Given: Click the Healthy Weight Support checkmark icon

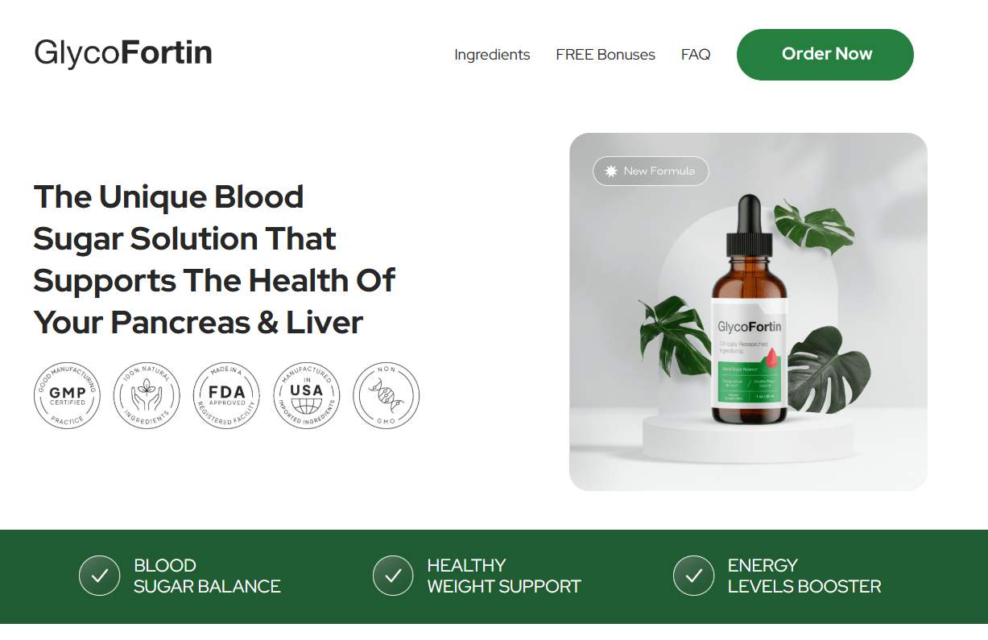Looking at the screenshot, I should (x=393, y=576).
